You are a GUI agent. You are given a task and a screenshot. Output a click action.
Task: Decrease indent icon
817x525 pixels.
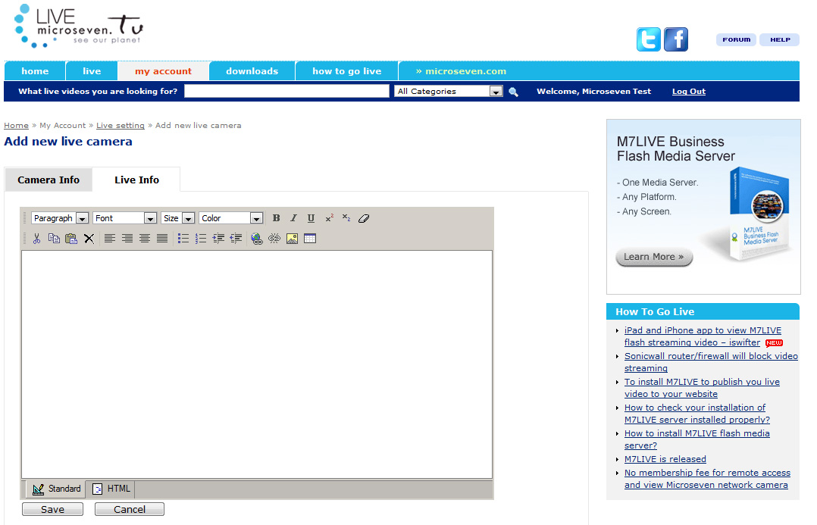(x=236, y=239)
